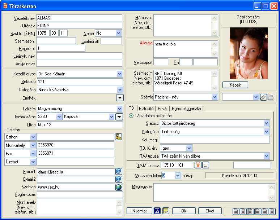Click the Háziorvos scrollbar down arrow

click(214, 32)
